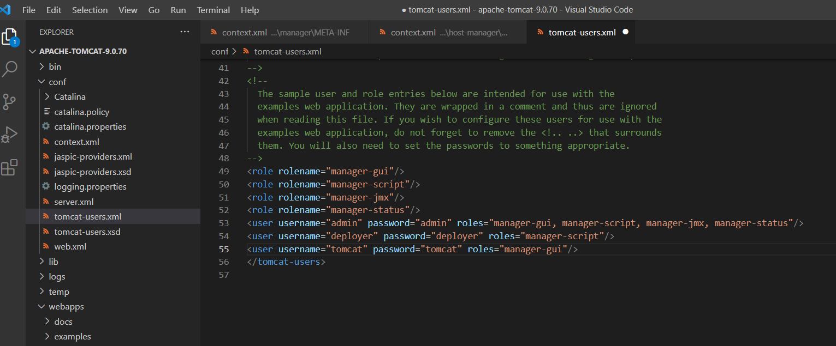
Task: Click XML icon beside web.xml
Action: tap(46, 246)
